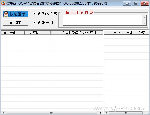Click the comment box scroll up arrow

144,18
